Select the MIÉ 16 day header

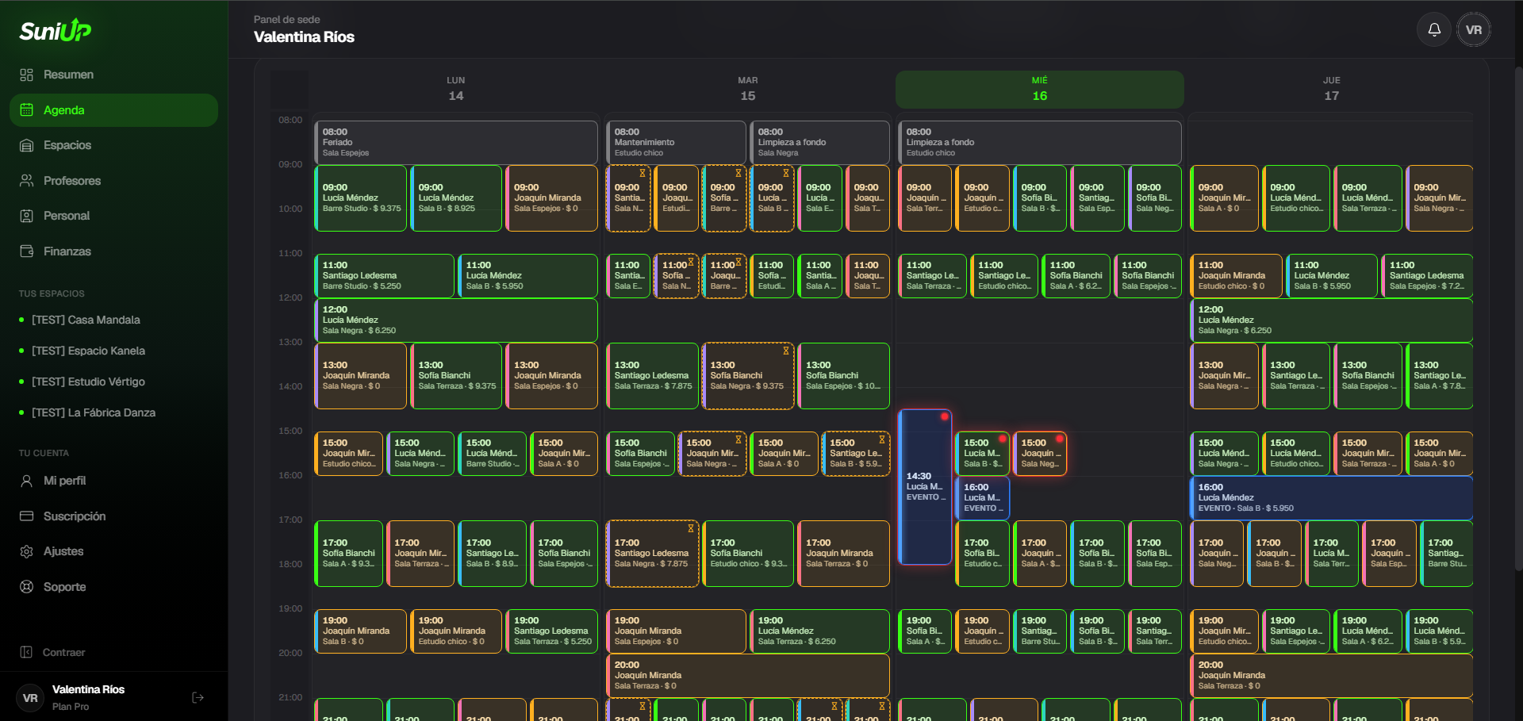(x=1039, y=89)
